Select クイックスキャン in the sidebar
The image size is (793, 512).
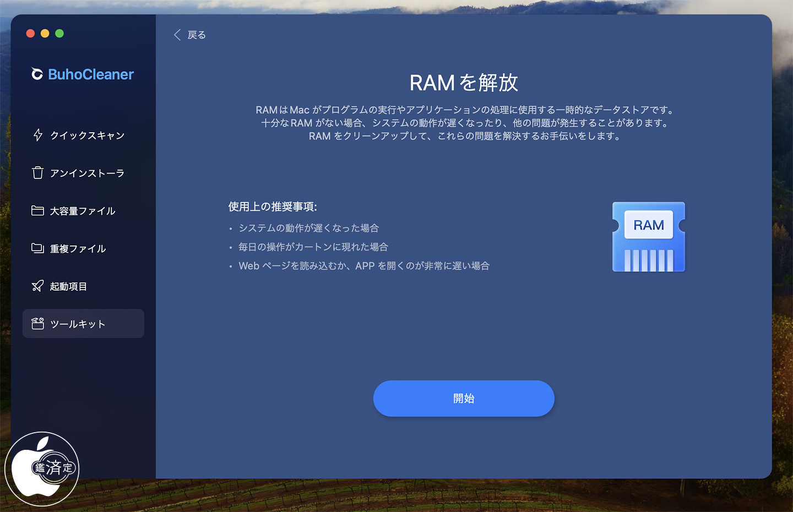pos(83,135)
